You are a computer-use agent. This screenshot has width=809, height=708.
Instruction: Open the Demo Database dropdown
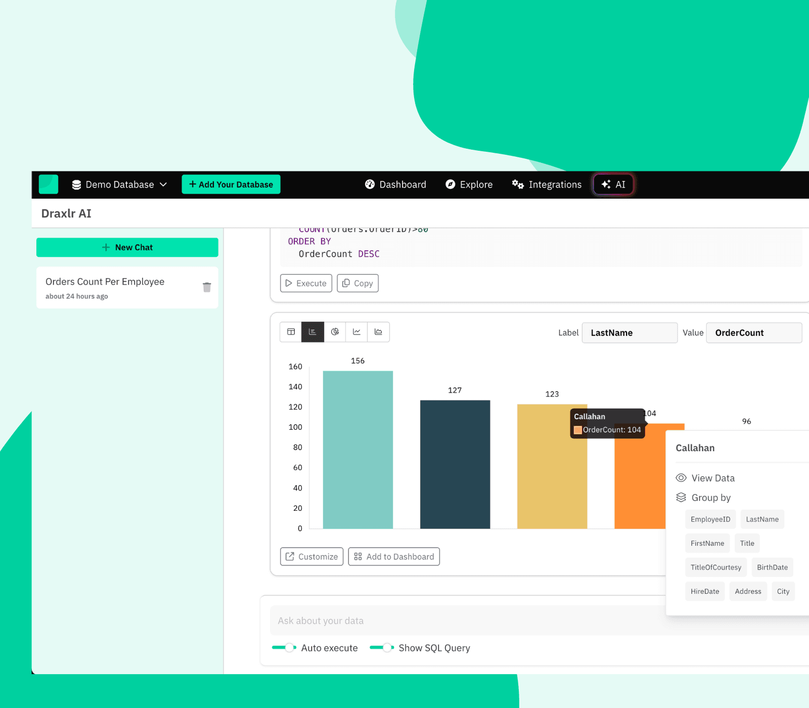point(119,185)
